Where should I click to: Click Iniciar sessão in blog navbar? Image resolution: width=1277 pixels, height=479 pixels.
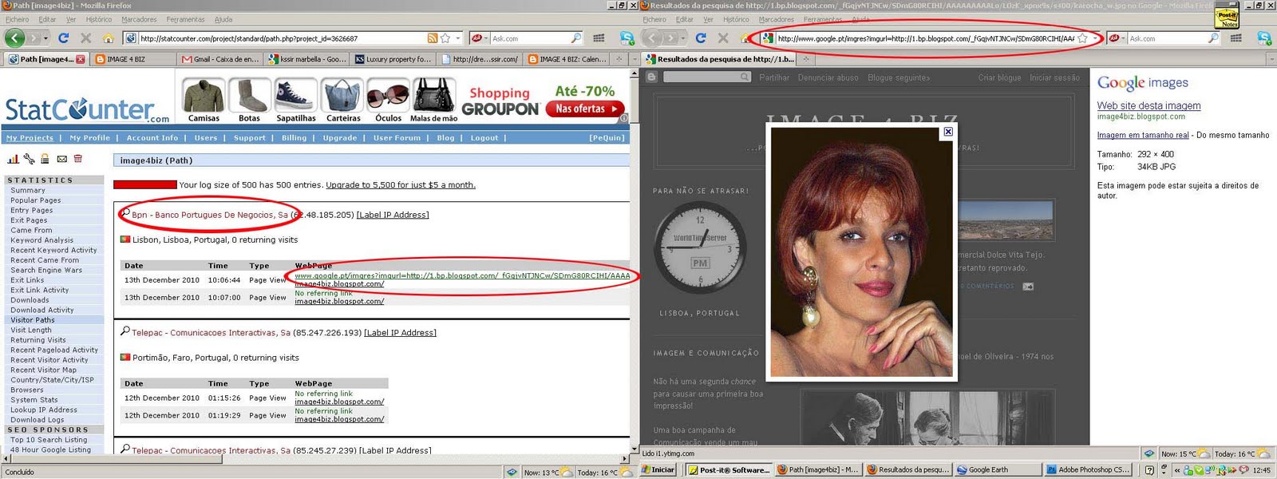click(1054, 77)
